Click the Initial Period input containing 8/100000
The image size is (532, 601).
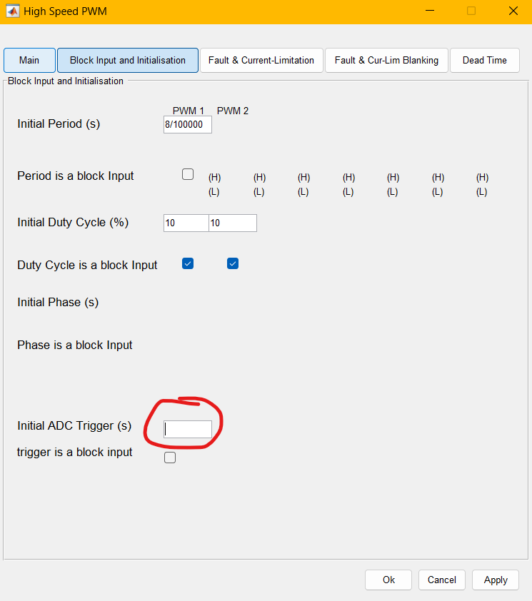[187, 124]
